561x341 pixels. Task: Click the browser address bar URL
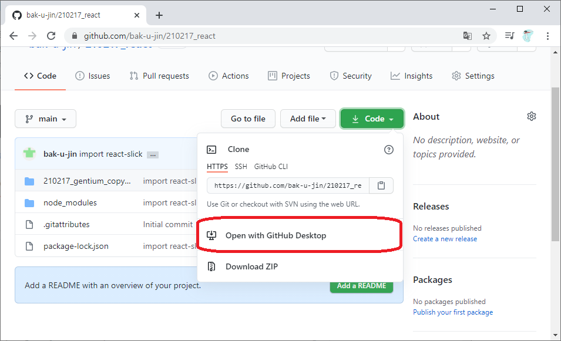tap(150, 36)
